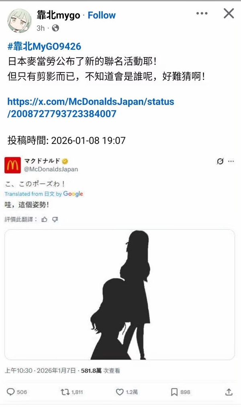The width and height of the screenshot is (241, 407).
Task: Click the retweet icon showing 1,811
Action: tap(65, 392)
